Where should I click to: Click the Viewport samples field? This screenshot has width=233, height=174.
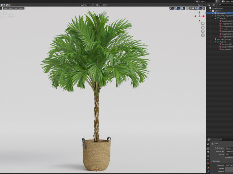click(x=229, y=171)
